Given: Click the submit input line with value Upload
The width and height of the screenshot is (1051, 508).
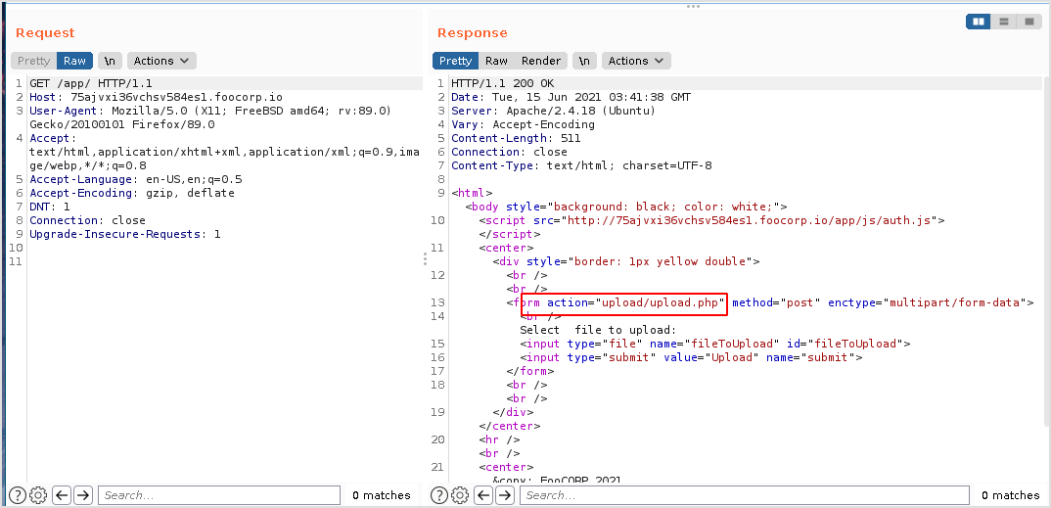Looking at the screenshot, I should click(691, 357).
